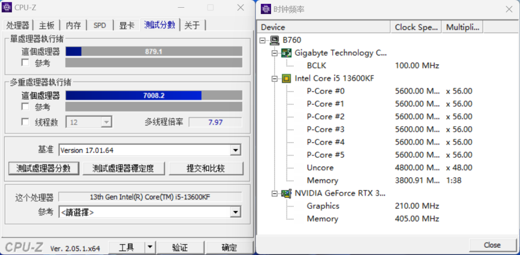Click the Graphics clock 210.00 MHz
Screen dimensions: 520x255
tap(417, 206)
